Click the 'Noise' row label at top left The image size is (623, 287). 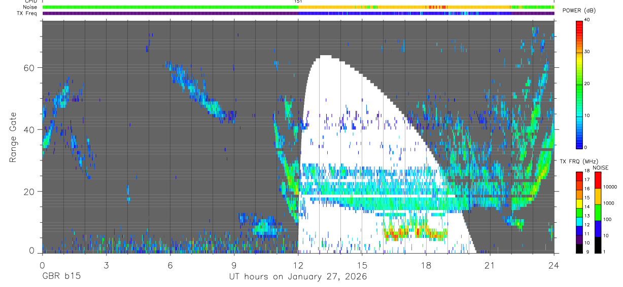coord(30,7)
